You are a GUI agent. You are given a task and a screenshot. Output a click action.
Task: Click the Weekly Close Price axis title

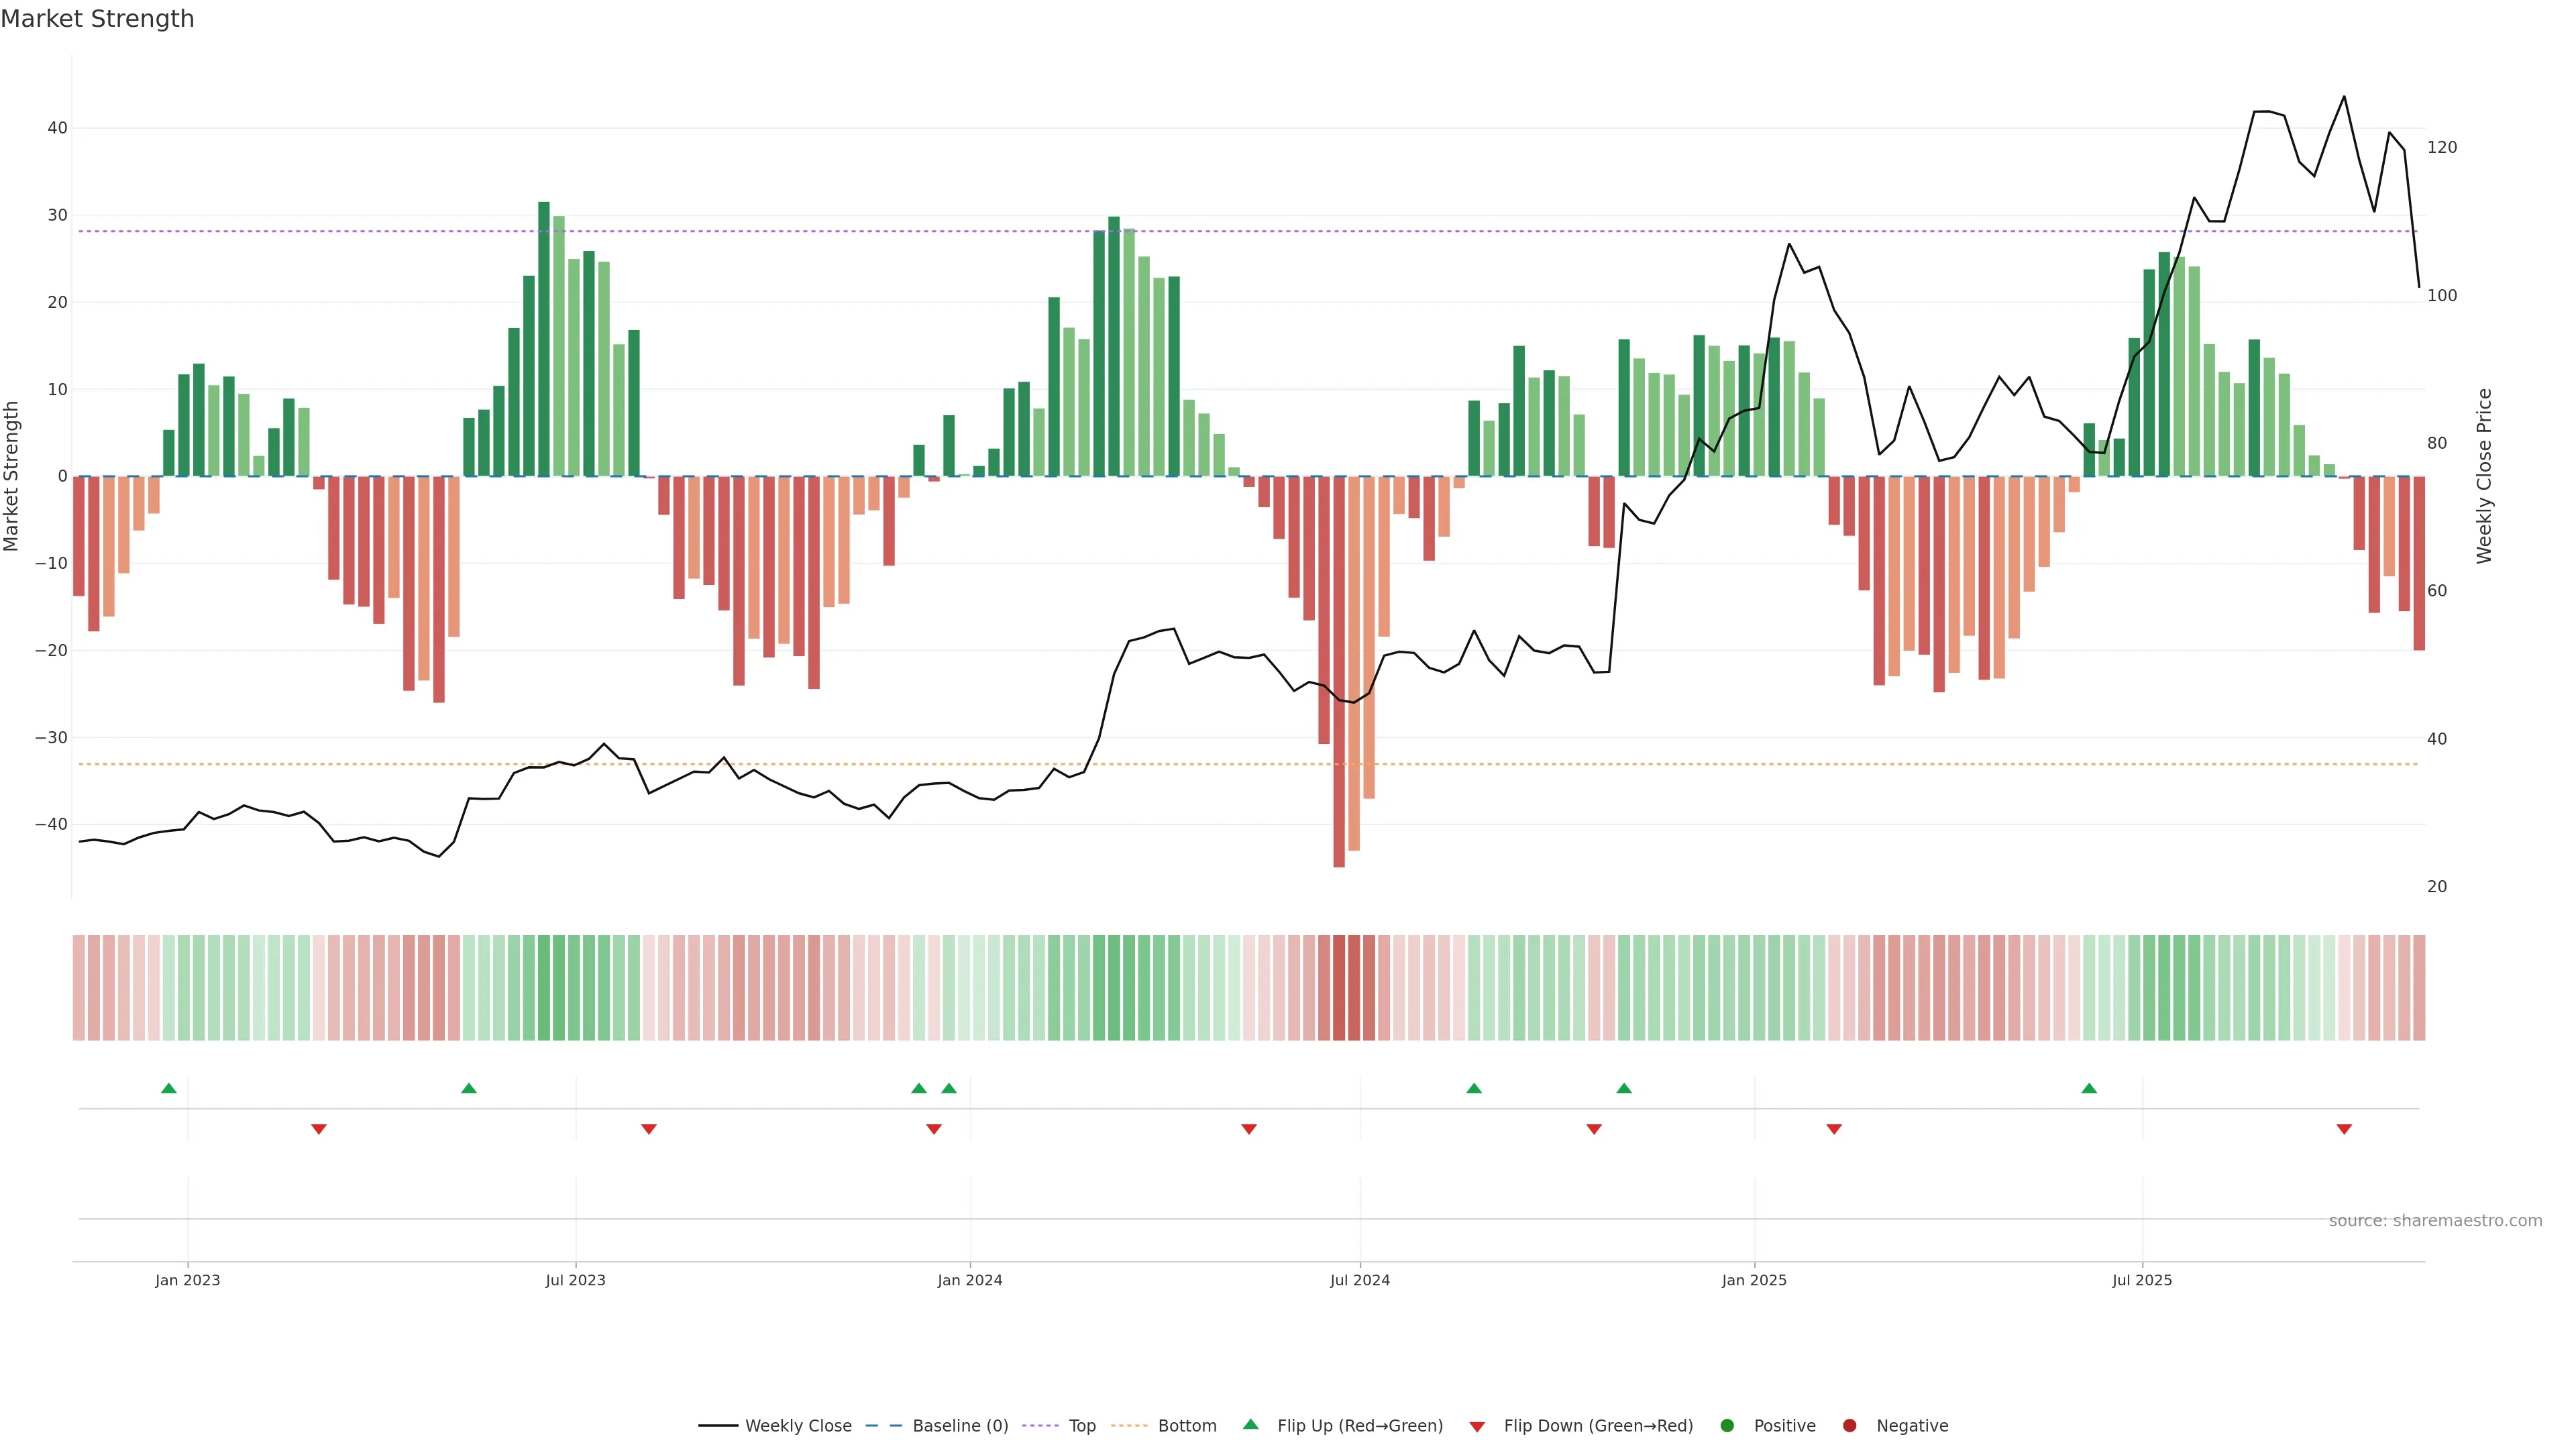click(2484, 476)
